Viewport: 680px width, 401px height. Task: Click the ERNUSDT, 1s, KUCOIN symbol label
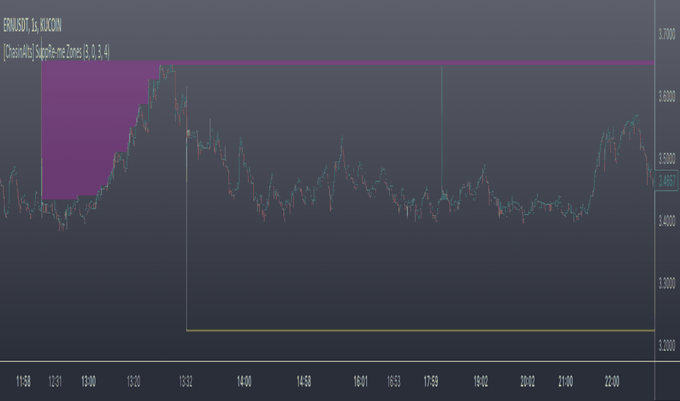32,26
